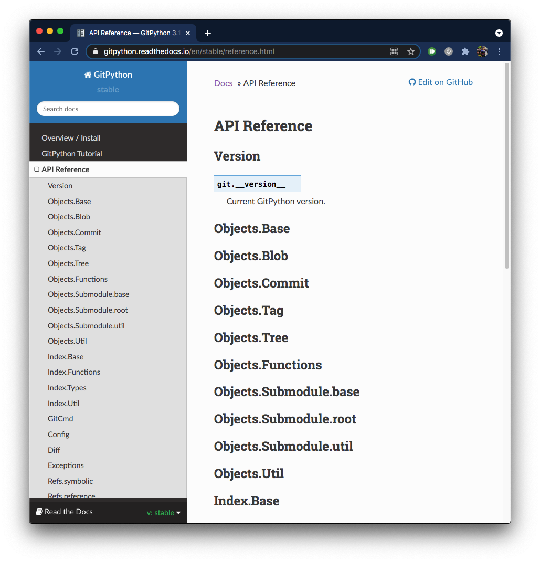
Task: Open the tab search dropdown arrow
Action: [x=499, y=33]
